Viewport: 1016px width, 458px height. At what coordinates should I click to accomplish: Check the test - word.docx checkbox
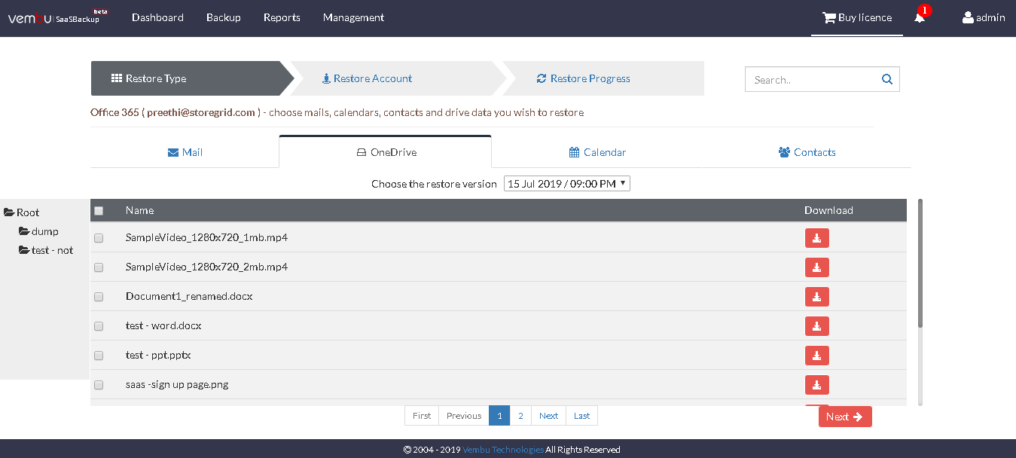99,326
